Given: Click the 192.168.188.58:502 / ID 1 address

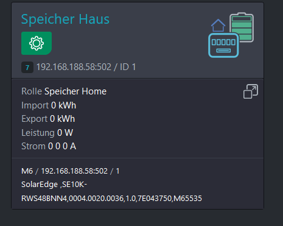Looking at the screenshot, I should click(86, 67).
